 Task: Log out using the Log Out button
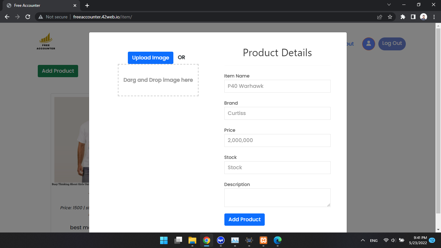(392, 44)
